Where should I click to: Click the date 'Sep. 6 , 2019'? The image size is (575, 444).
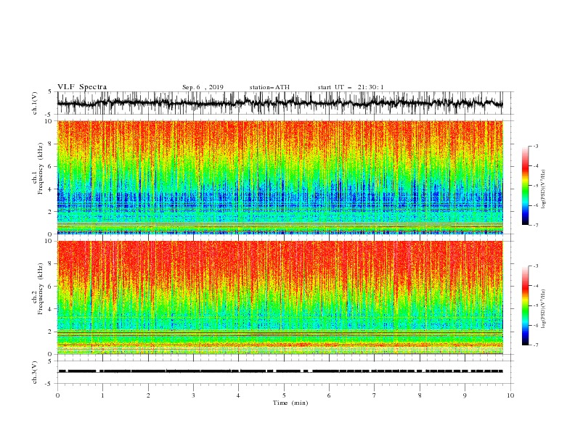(x=203, y=87)
